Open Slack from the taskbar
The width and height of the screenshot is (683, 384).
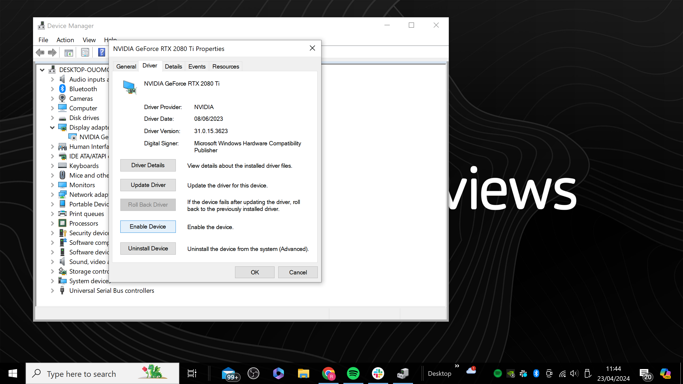(378, 373)
